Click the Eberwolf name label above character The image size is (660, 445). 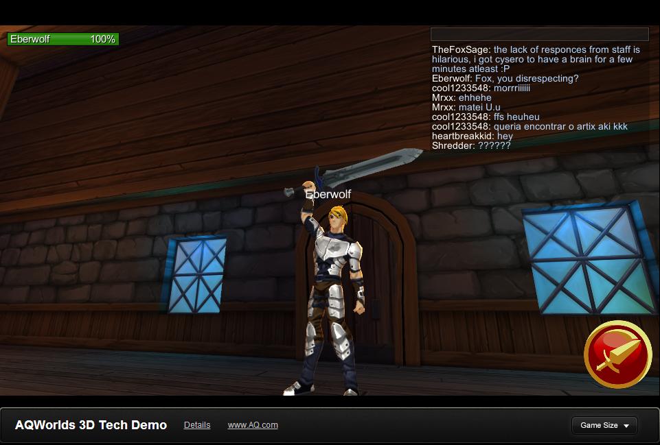tap(328, 194)
